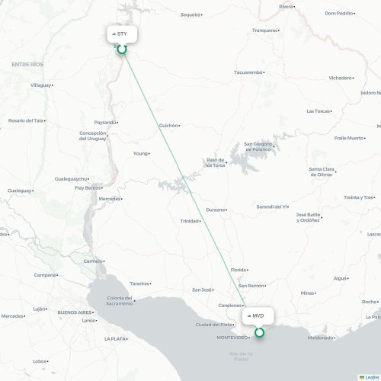Click the Rivera city label
381x381 pixels.
click(x=286, y=7)
